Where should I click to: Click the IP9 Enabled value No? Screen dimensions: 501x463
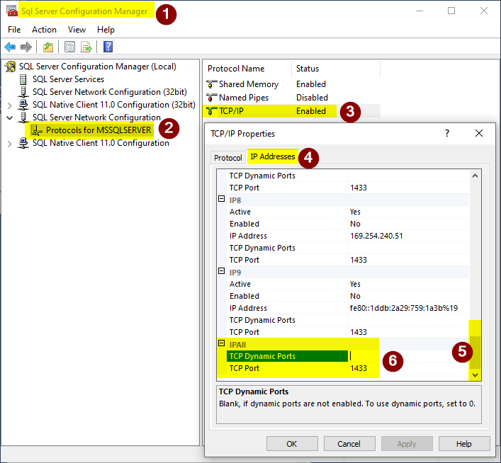[355, 296]
